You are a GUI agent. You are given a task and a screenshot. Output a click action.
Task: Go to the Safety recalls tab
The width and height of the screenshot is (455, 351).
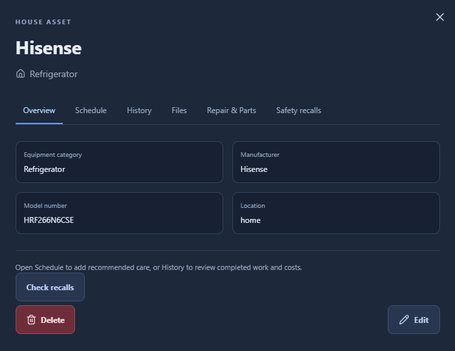(298, 110)
